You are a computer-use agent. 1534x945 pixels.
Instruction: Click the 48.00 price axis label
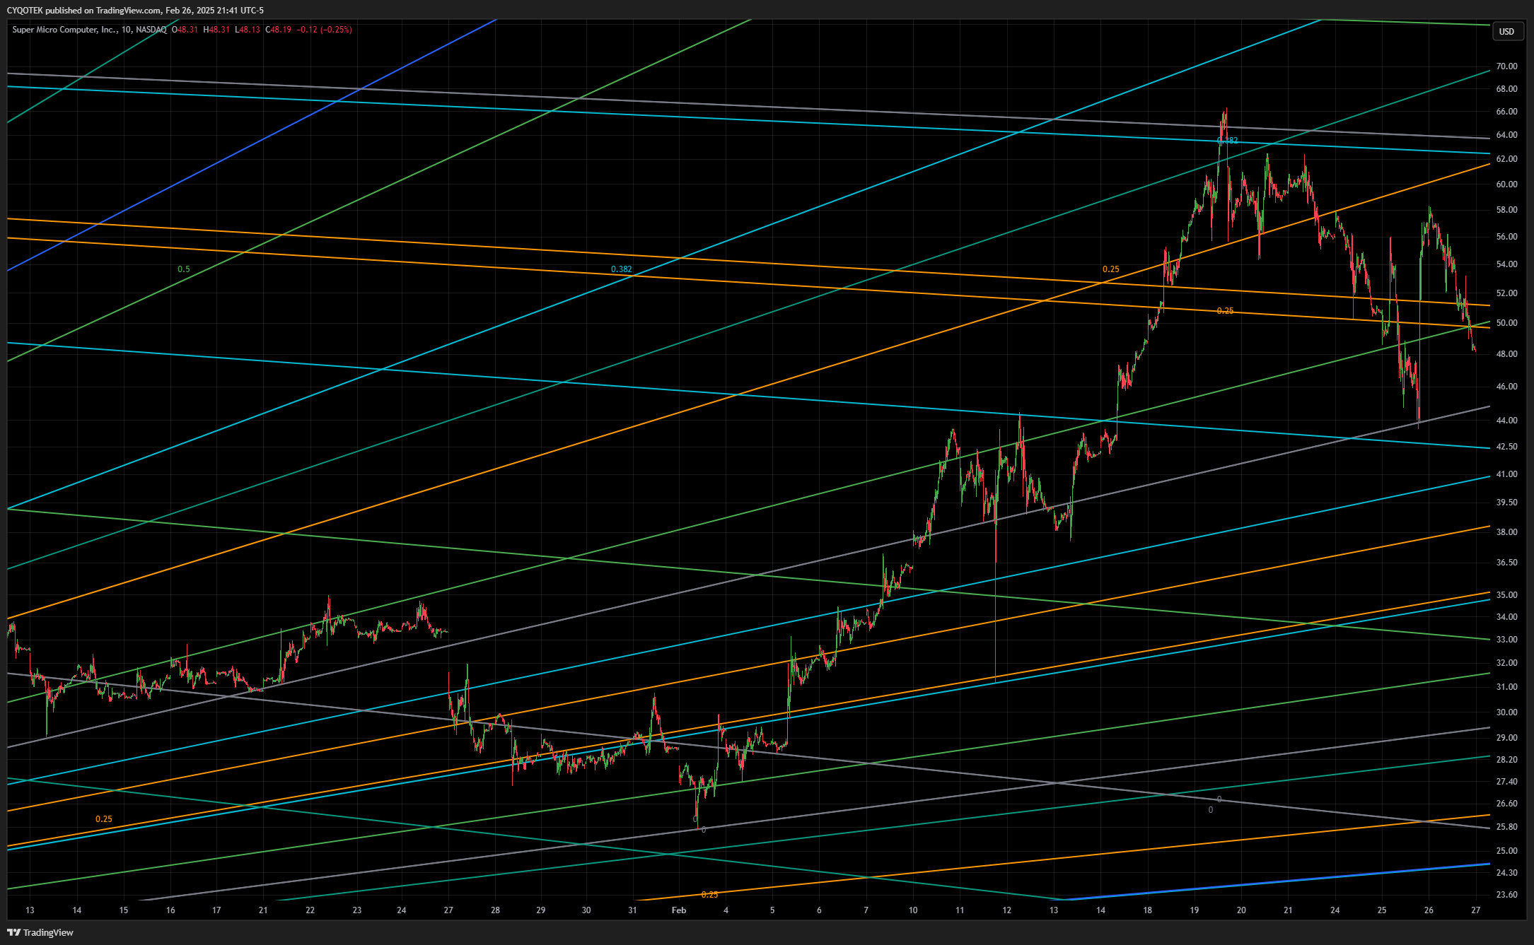[x=1506, y=354]
